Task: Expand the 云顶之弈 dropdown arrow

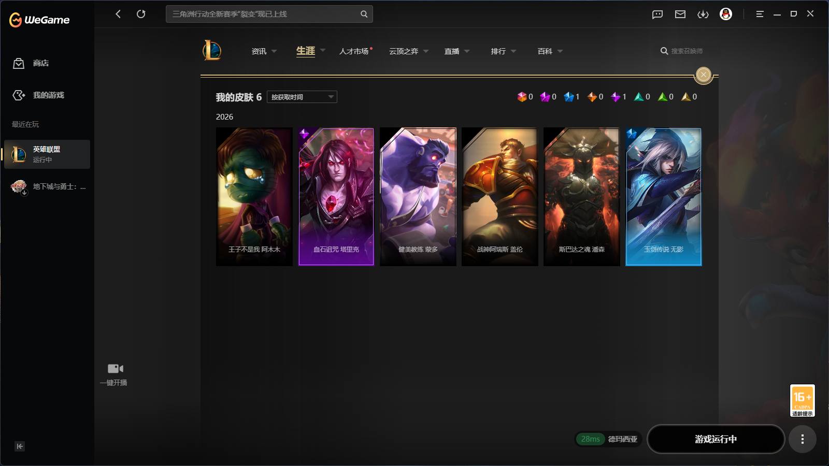Action: [426, 51]
